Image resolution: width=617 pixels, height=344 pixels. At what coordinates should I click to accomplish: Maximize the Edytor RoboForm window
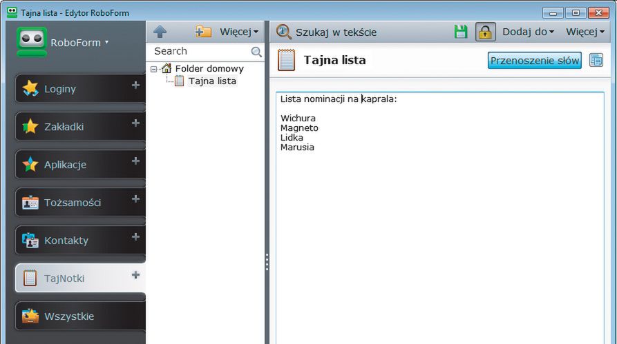[576, 13]
